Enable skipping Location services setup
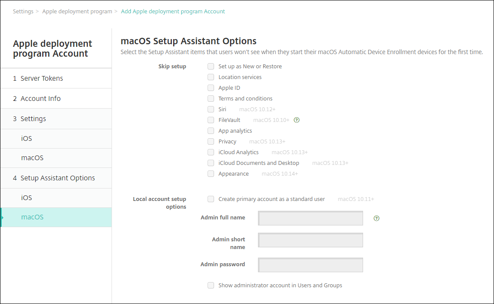The width and height of the screenshot is (494, 304). (211, 77)
